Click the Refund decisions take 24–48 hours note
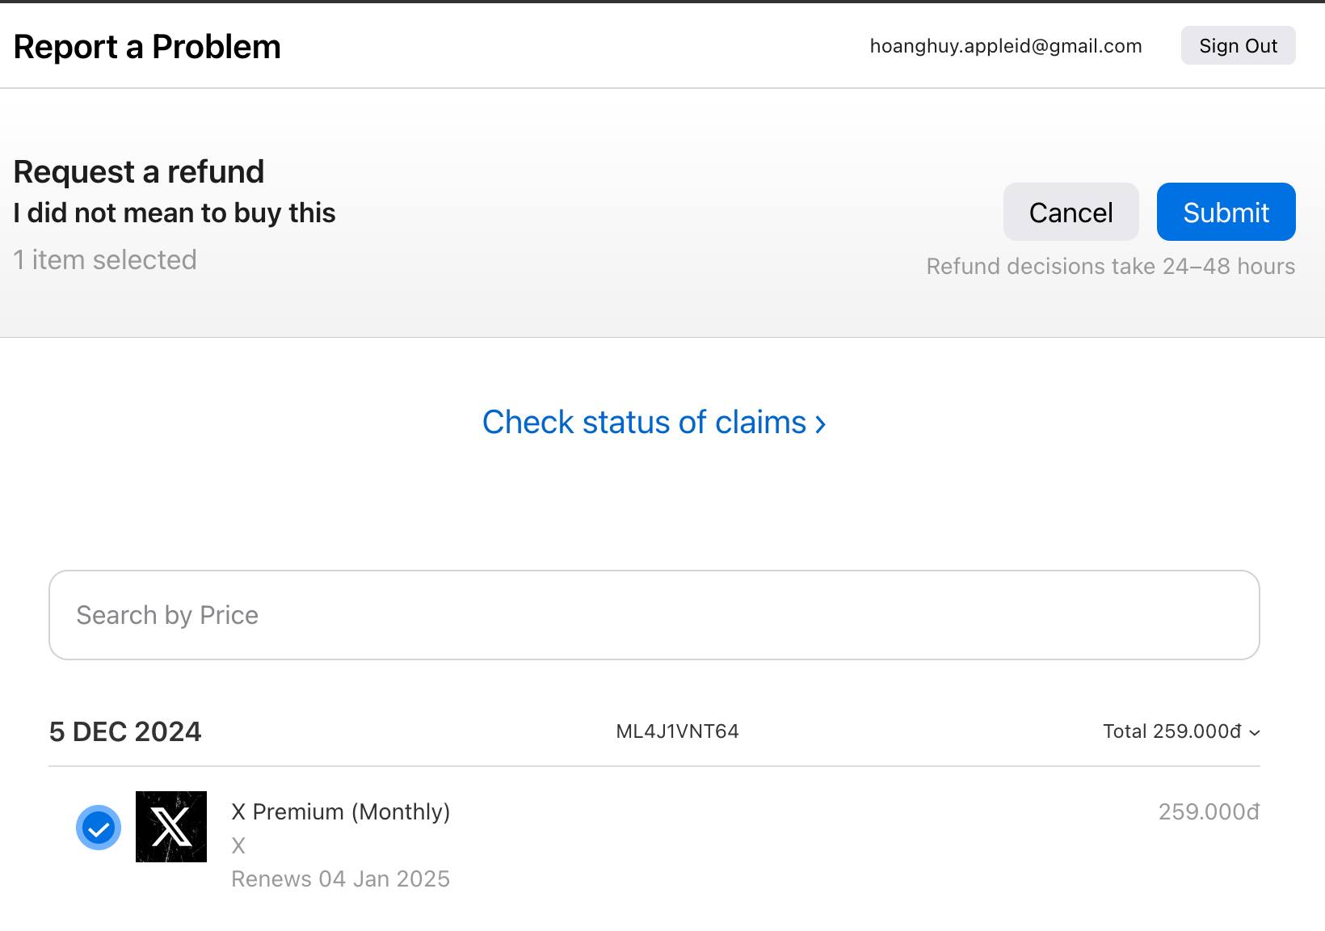The height and width of the screenshot is (931, 1325). click(x=1110, y=266)
